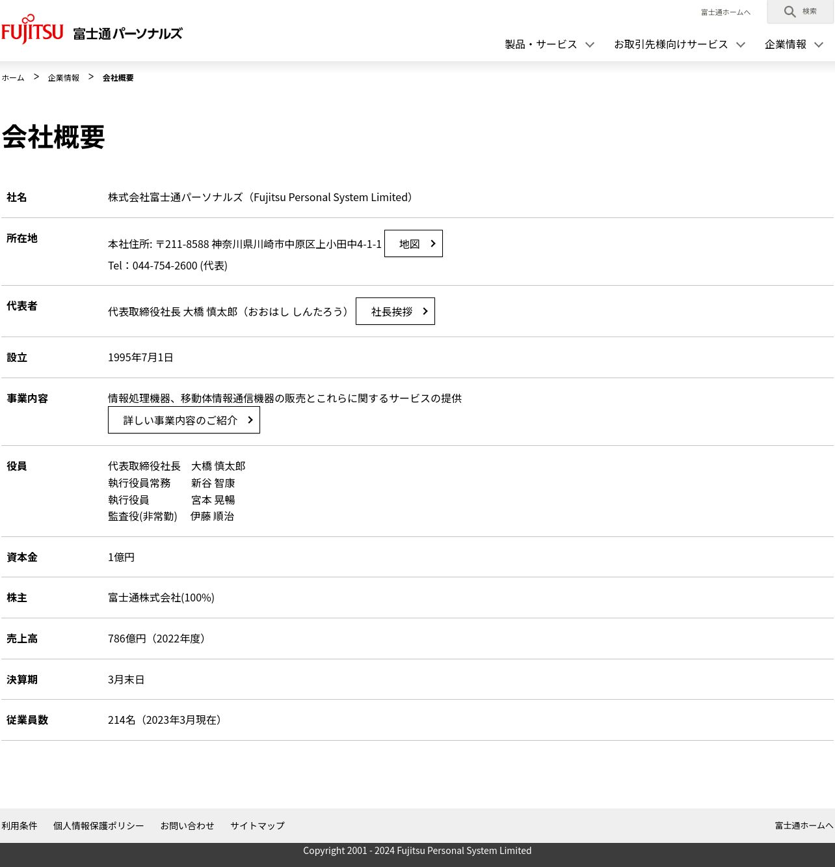Image resolution: width=835 pixels, height=867 pixels.
Task: Click the 所在地 row label
Action: (x=22, y=238)
